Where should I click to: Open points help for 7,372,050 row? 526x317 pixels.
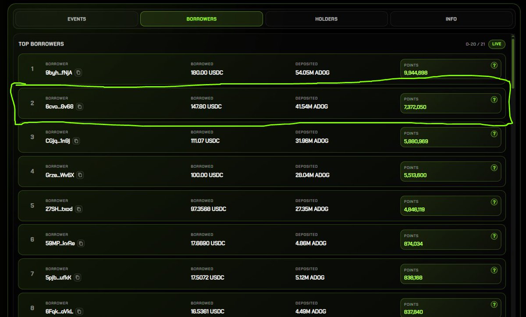click(494, 99)
